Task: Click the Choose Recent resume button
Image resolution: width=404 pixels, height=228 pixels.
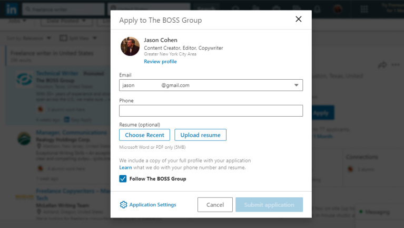Action: click(144, 135)
